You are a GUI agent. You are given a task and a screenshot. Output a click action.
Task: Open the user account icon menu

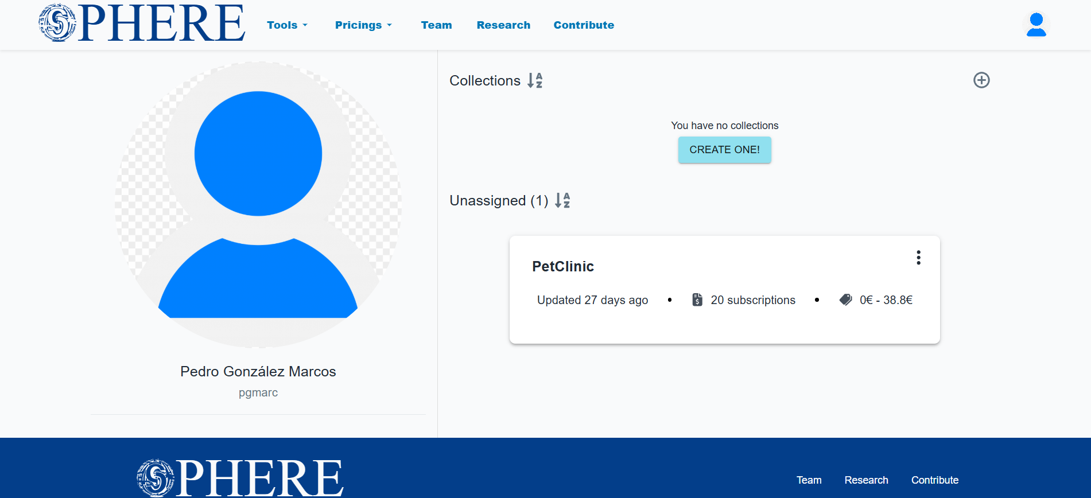tap(1036, 25)
